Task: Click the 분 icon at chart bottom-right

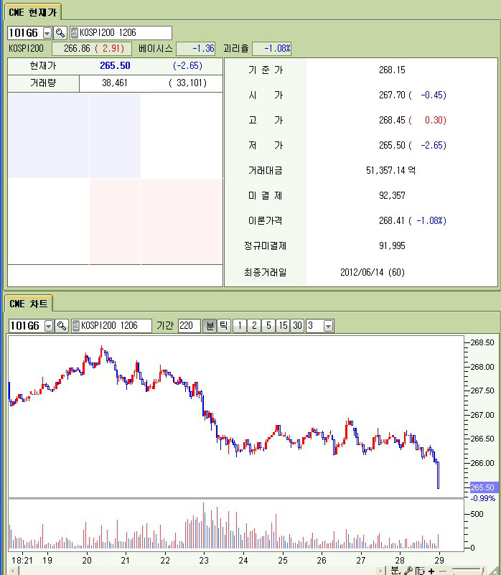Action: tap(395, 571)
